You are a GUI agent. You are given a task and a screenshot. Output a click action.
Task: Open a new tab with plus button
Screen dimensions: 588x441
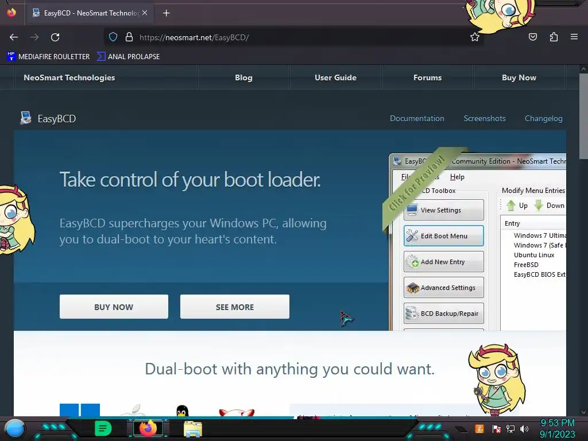coord(166,13)
